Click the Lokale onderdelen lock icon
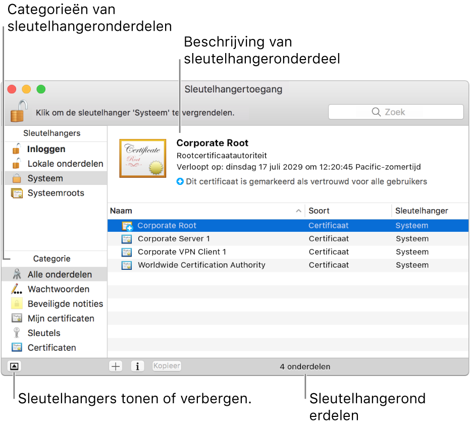Image resolution: width=470 pixels, height=426 pixels. pos(17,164)
